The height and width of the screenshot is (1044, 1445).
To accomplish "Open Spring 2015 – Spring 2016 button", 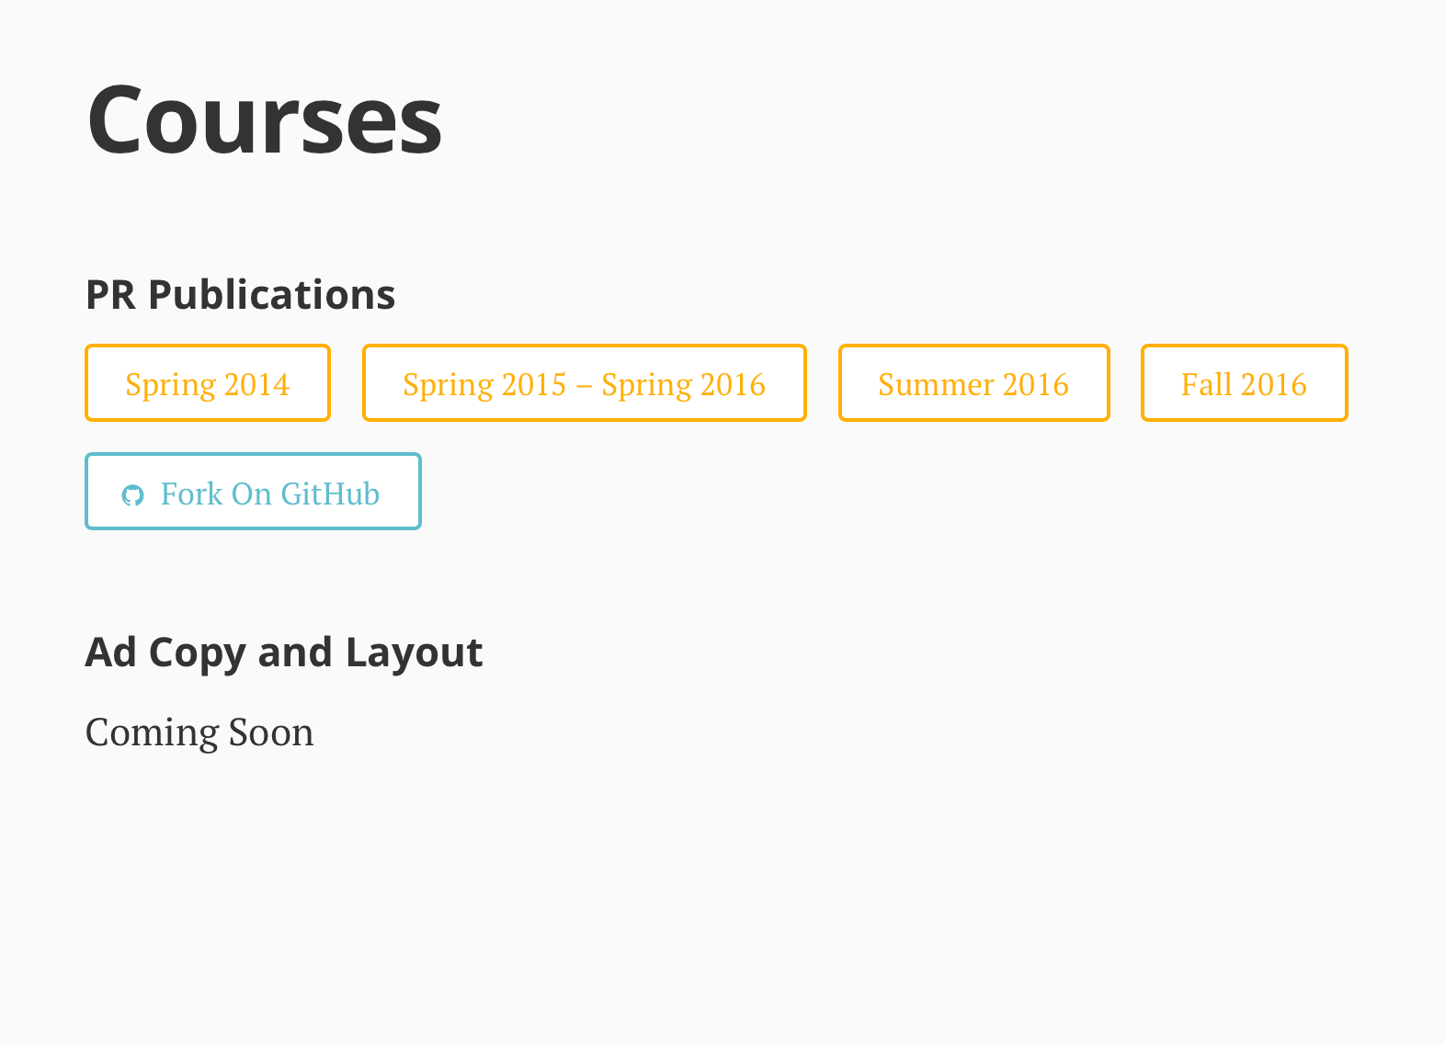I will click(584, 383).
